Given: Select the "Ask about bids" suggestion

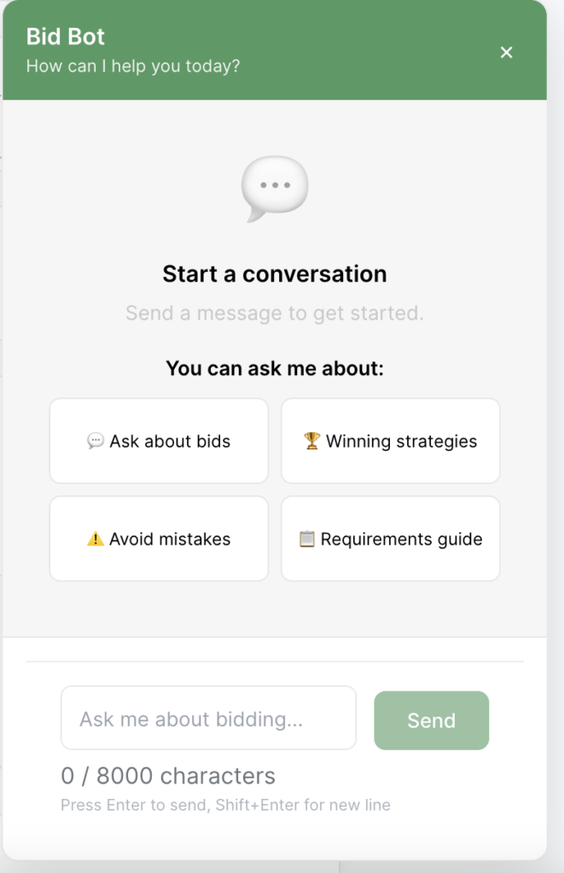Looking at the screenshot, I should (159, 441).
